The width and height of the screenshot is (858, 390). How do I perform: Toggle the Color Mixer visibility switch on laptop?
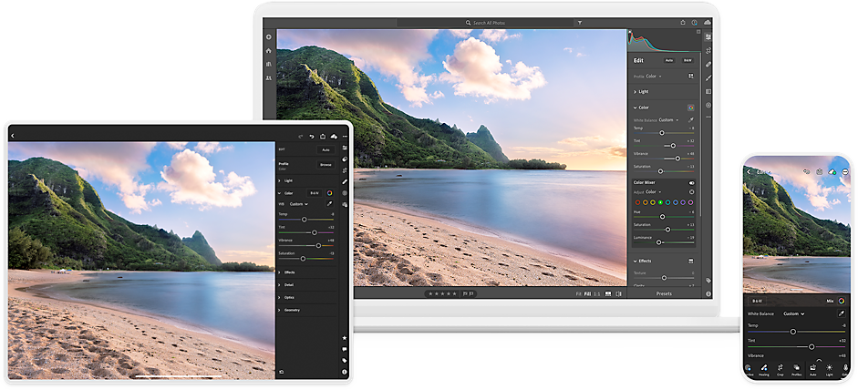692,182
